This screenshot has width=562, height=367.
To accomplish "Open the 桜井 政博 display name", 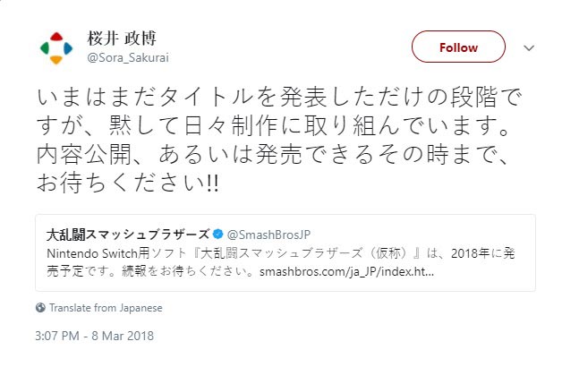I will pyautogui.click(x=115, y=39).
